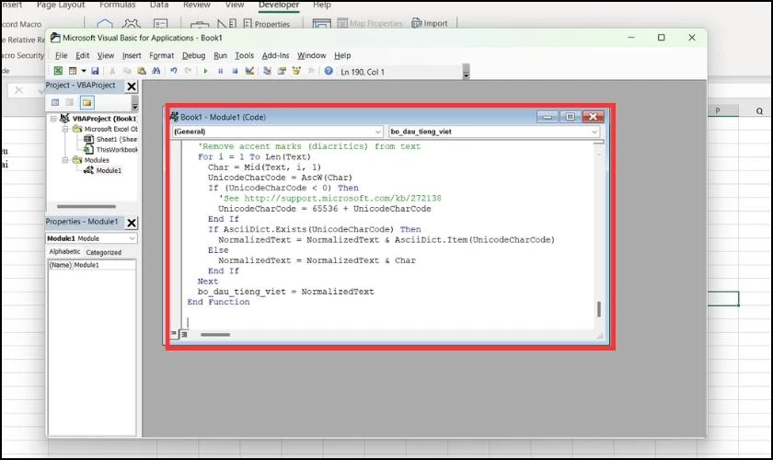Click the Project panel horizontal scrollbar
The image size is (773, 460).
(x=87, y=207)
